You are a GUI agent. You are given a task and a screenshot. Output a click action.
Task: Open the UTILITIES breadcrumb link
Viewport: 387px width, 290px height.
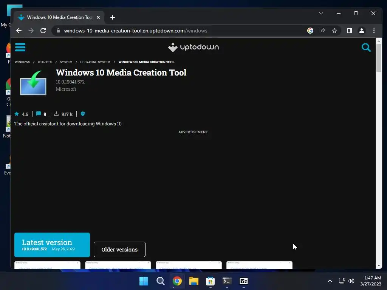point(45,62)
